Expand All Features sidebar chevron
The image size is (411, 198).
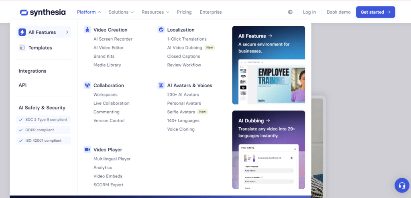point(67,32)
